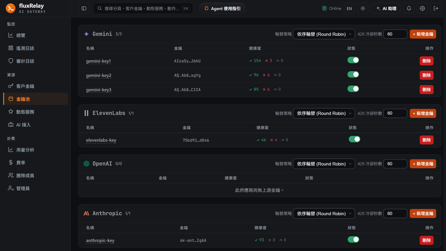Click the logout icon
Image resolution: width=446 pixels, height=251 pixels.
pos(436,8)
